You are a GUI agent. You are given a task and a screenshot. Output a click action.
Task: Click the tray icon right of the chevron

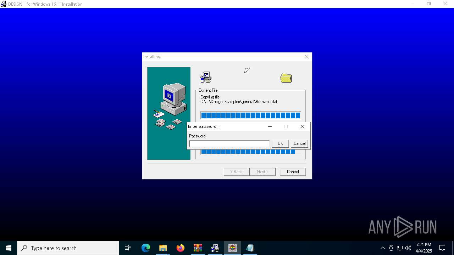391,248
